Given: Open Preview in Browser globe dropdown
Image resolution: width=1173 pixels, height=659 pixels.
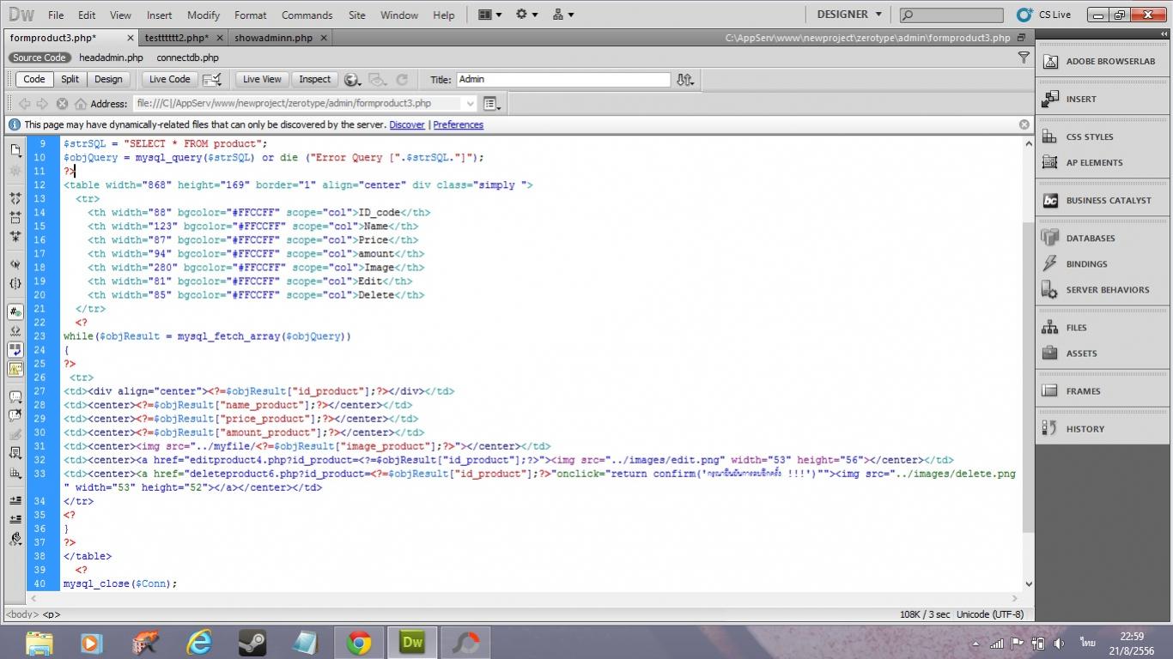Looking at the screenshot, I should [352, 80].
